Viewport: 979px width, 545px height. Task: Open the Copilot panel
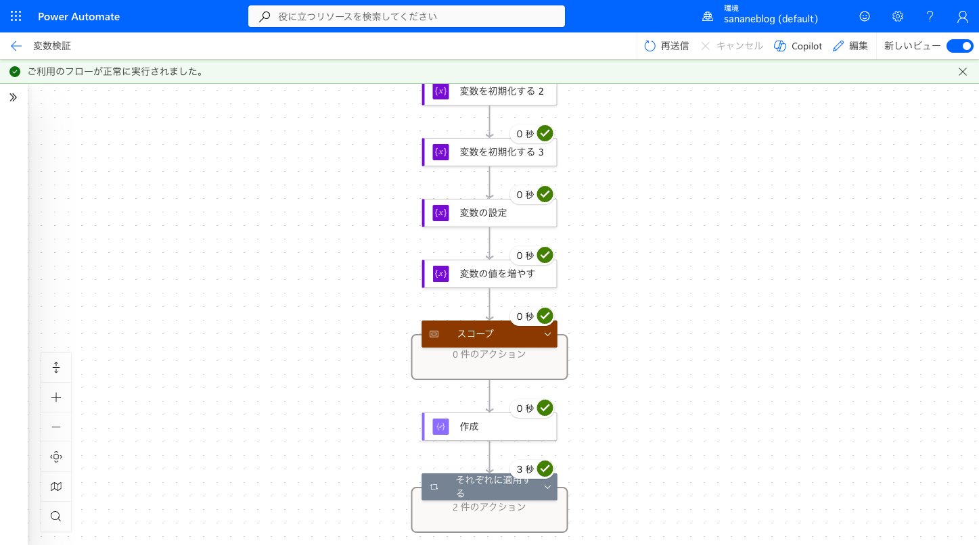point(798,46)
